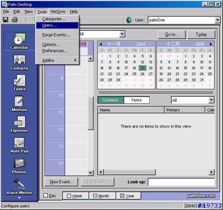This screenshot has width=223, height=210.
Task: Click the 10 o'clock time slot
Action: click(x=76, y=100)
